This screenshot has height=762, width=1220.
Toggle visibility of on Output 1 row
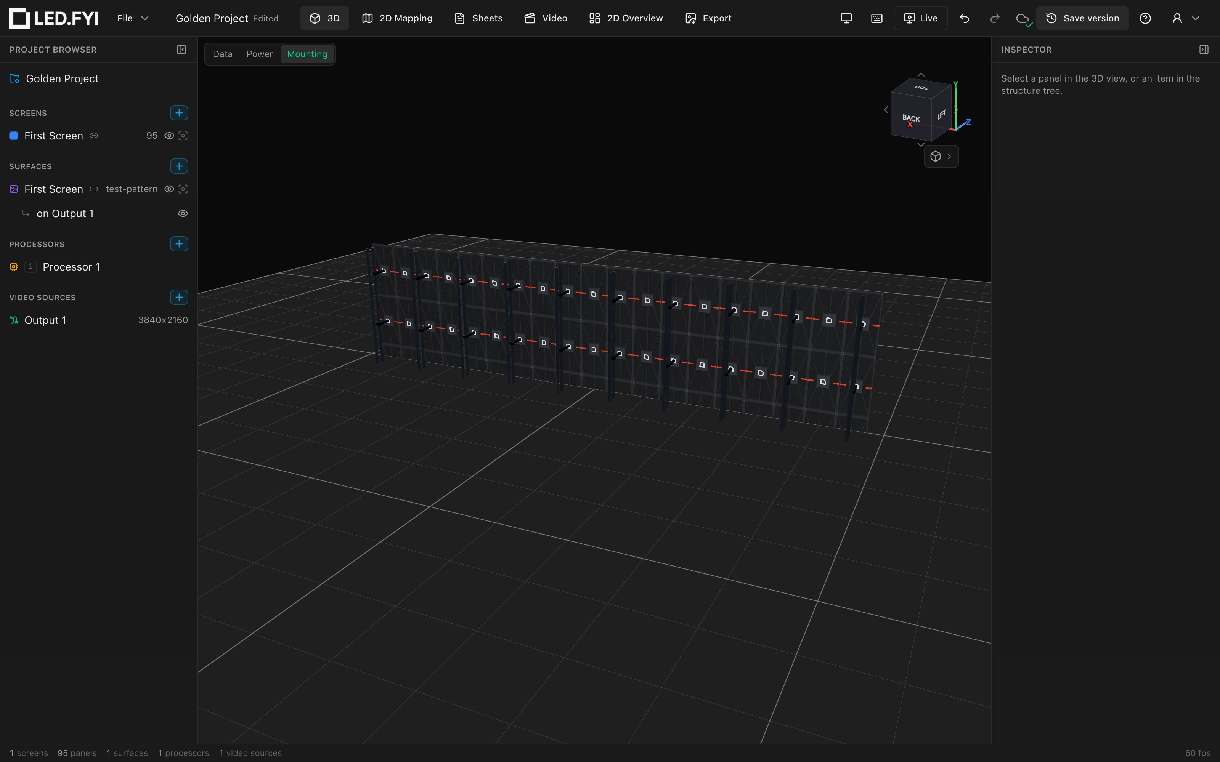coord(183,214)
